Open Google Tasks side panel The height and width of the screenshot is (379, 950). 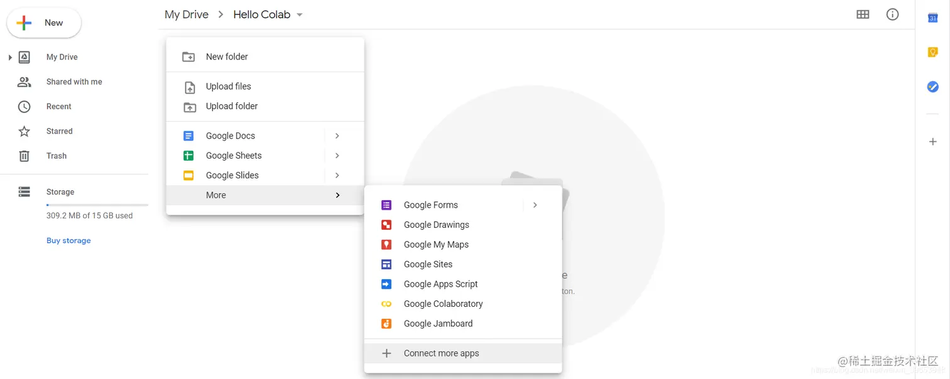(x=933, y=87)
